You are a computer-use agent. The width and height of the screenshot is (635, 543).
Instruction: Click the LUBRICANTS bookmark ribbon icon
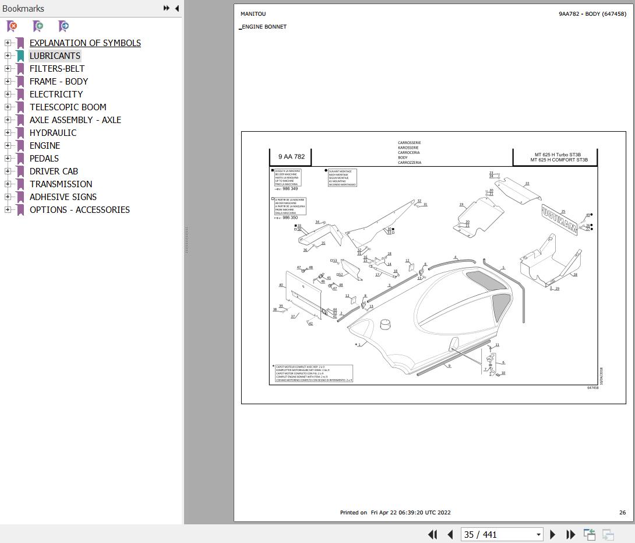(x=20, y=55)
